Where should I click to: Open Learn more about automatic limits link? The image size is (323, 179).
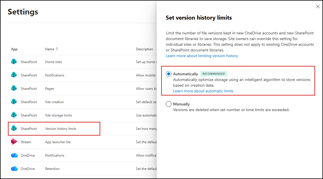tap(203, 91)
